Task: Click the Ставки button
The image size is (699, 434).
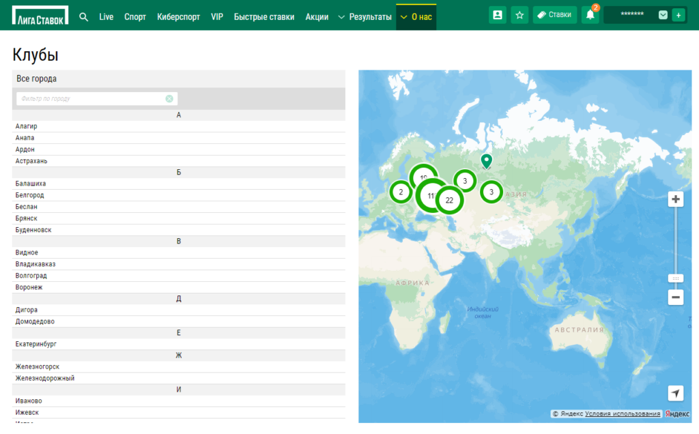Action: pyautogui.click(x=554, y=15)
